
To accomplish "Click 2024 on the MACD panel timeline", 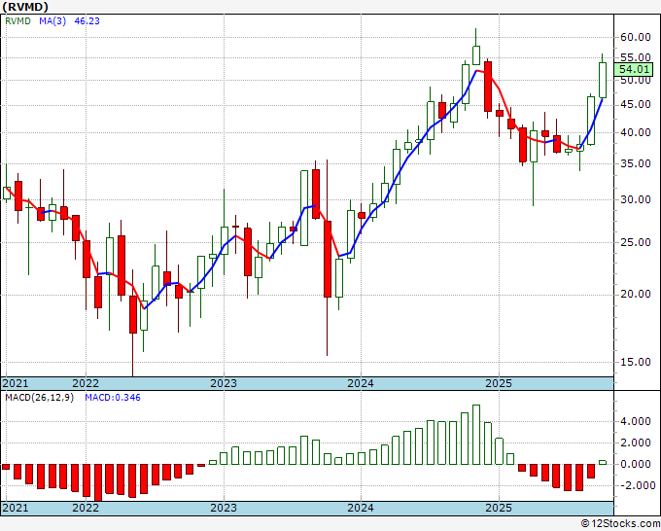I will click(x=361, y=508).
